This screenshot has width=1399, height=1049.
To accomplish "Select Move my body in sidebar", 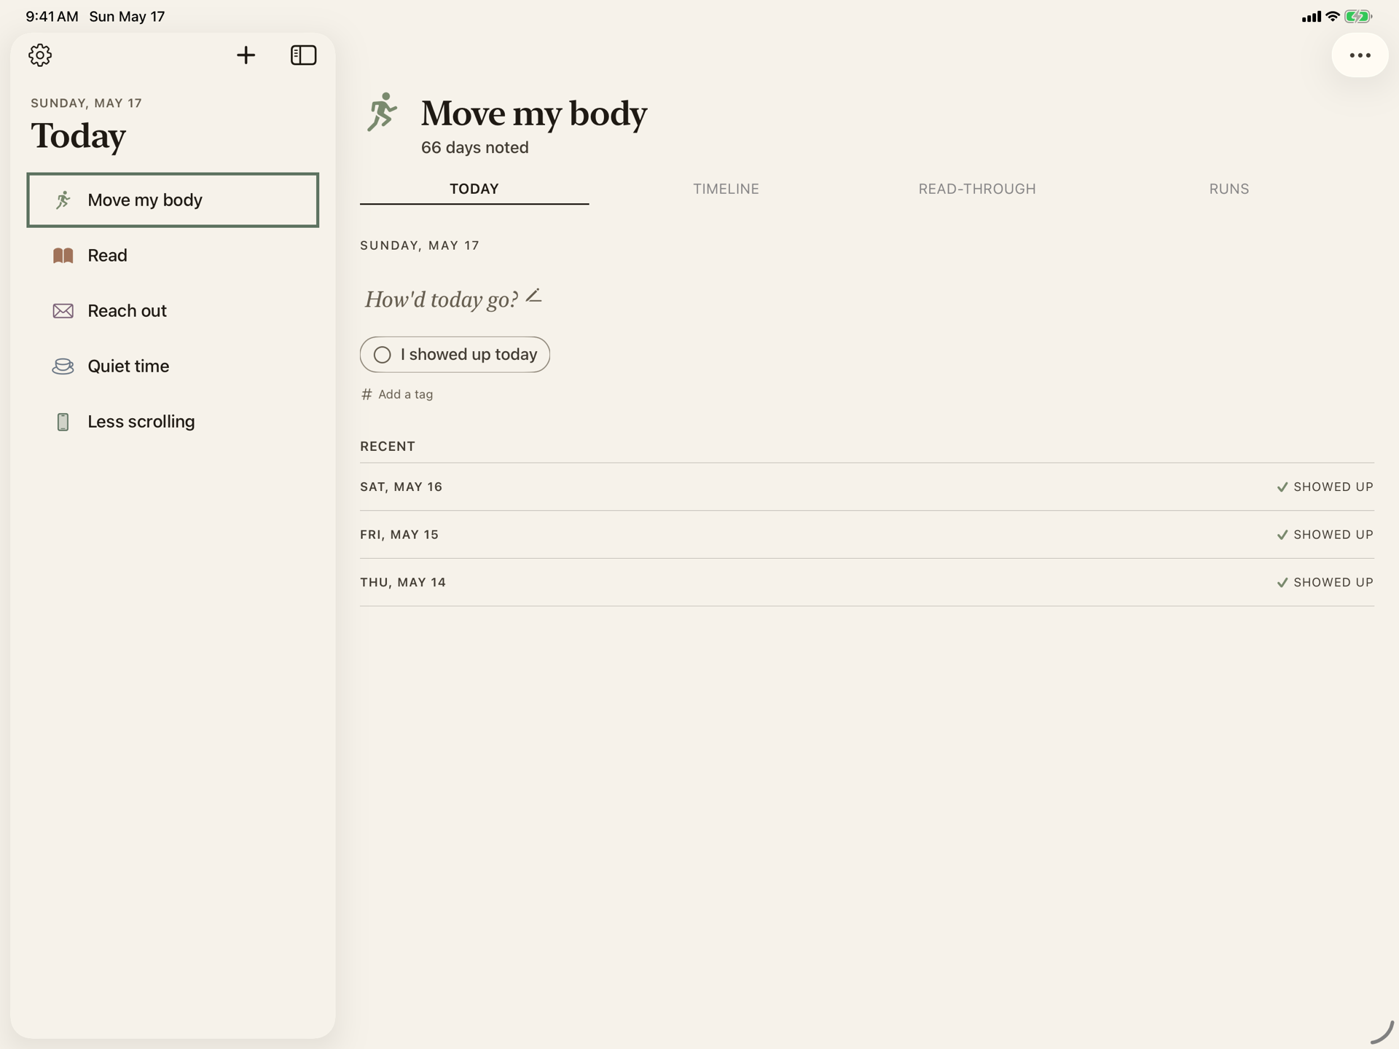I will 173,200.
